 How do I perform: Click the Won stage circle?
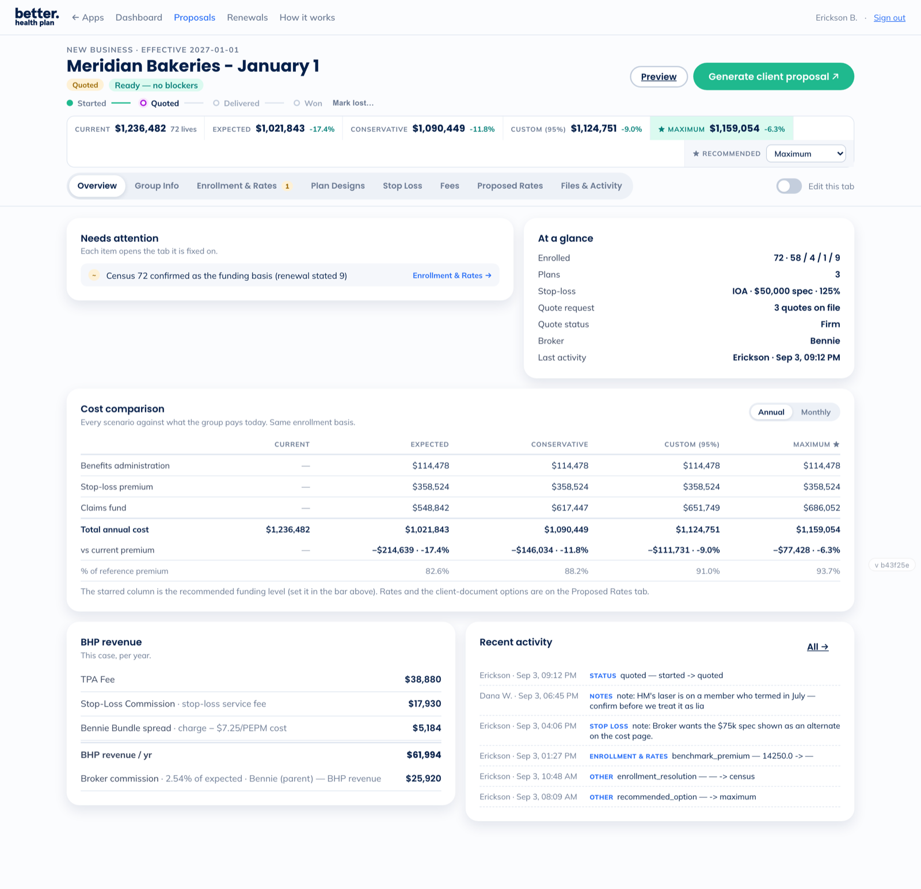click(297, 103)
